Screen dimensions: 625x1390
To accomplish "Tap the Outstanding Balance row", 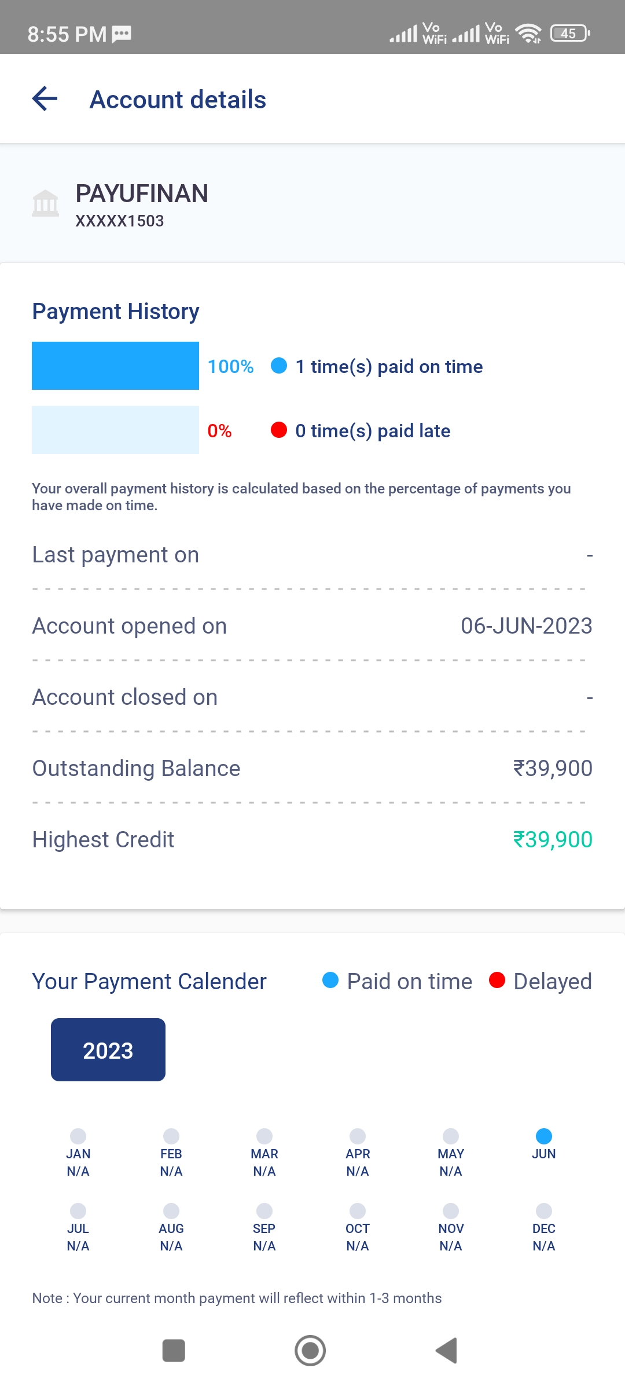I will click(312, 768).
